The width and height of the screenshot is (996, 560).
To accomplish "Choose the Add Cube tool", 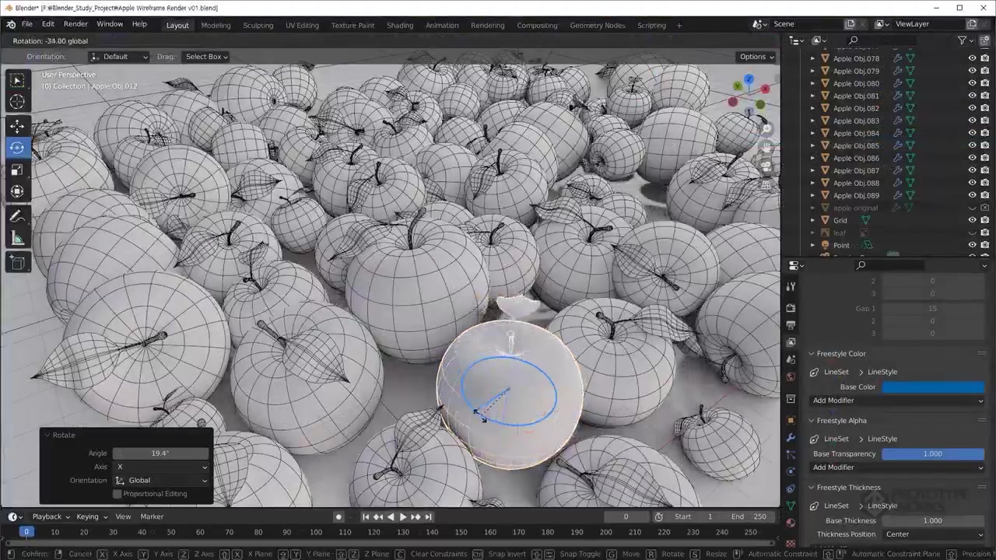I will pos(17,263).
